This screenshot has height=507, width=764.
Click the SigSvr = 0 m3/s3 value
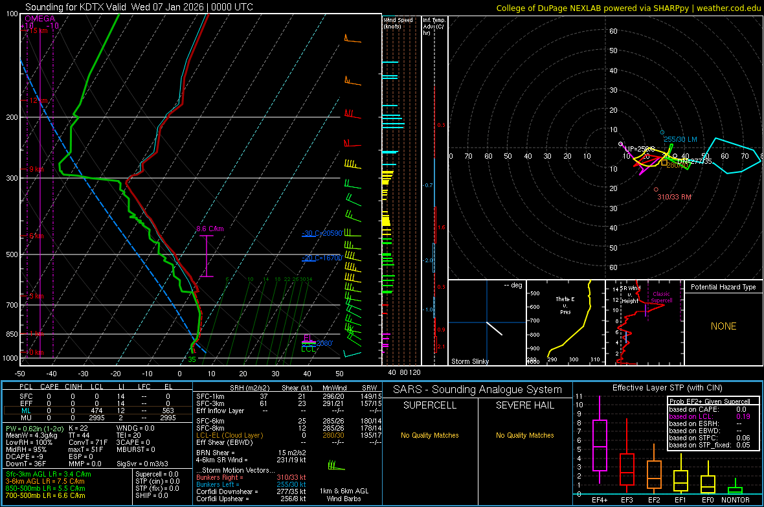pos(142,464)
